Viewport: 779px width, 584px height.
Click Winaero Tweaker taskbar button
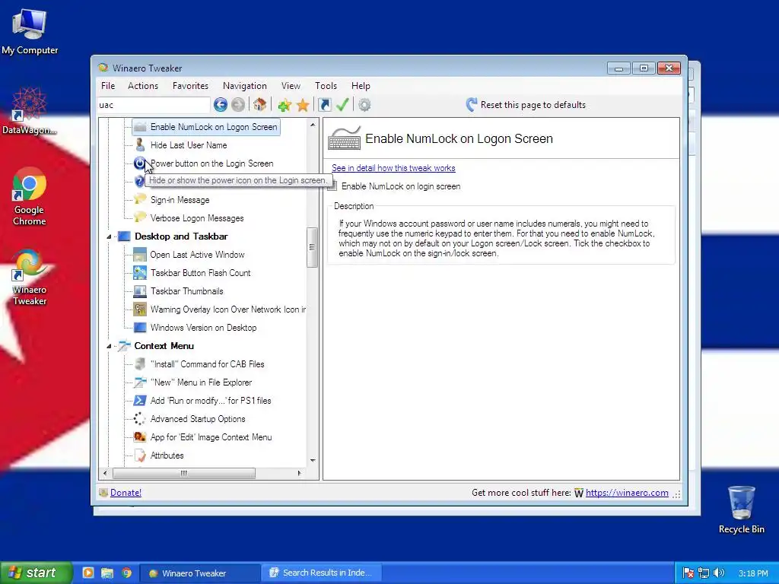(x=199, y=573)
